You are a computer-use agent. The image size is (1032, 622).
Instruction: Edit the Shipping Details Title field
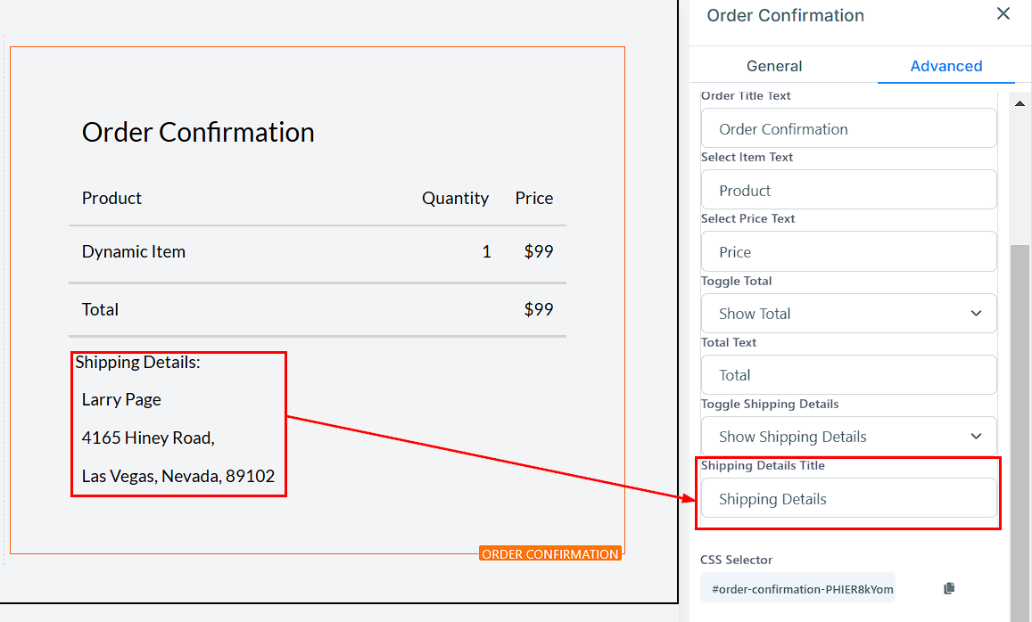[x=848, y=499]
